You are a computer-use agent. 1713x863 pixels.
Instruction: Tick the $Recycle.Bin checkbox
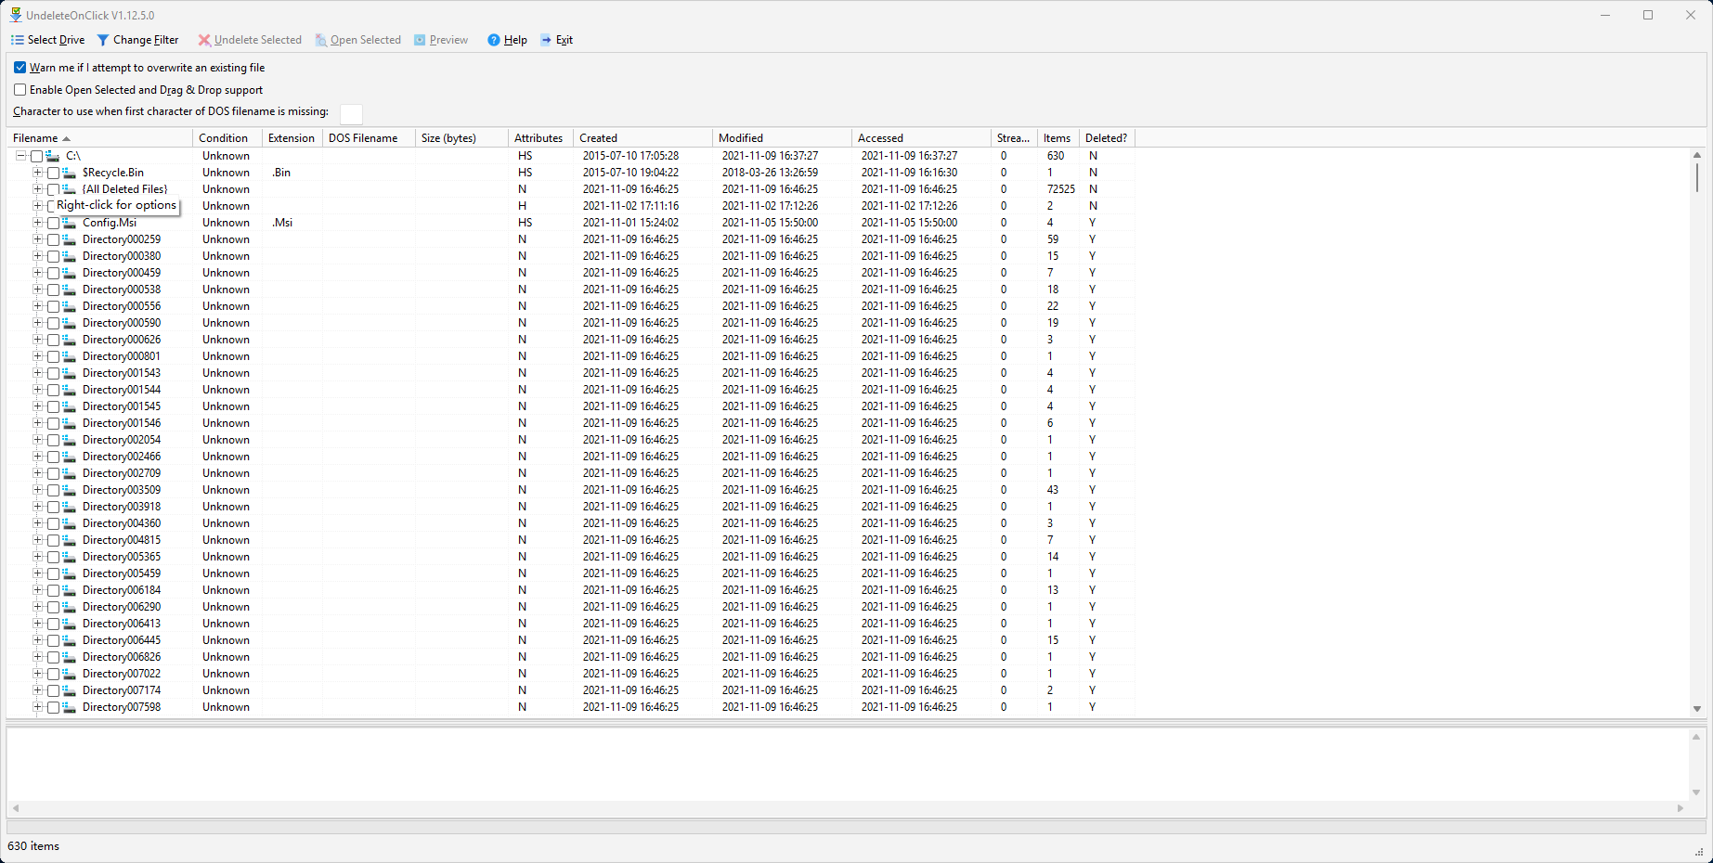(x=53, y=173)
